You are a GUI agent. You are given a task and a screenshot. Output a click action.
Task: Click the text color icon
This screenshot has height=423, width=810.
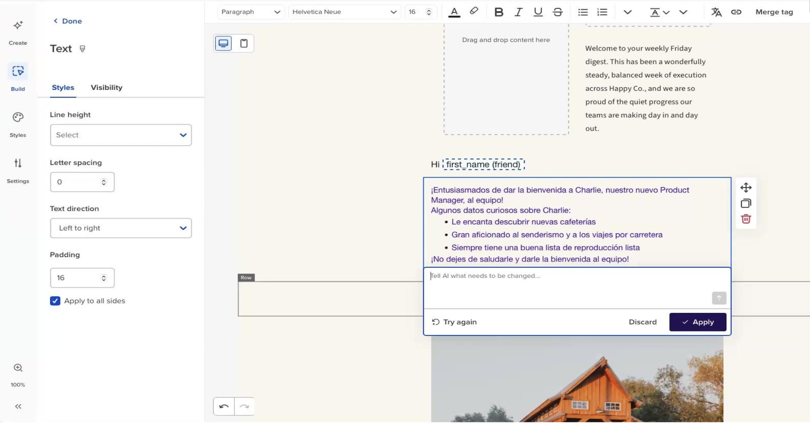click(454, 12)
